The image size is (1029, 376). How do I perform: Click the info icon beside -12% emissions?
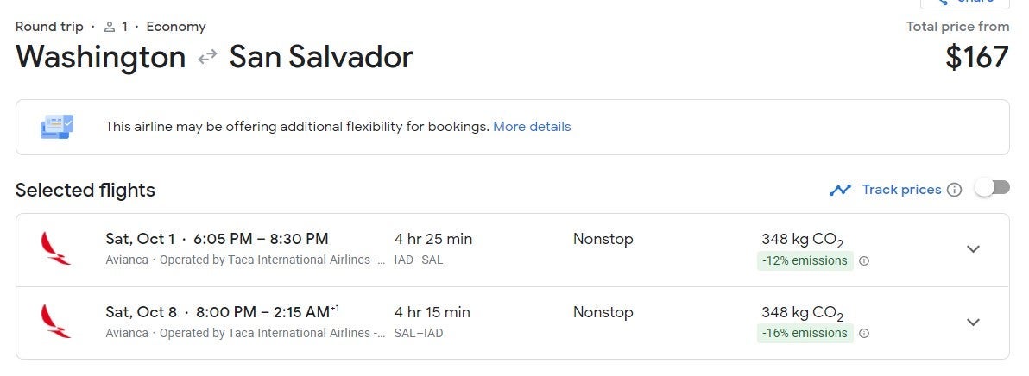864,261
